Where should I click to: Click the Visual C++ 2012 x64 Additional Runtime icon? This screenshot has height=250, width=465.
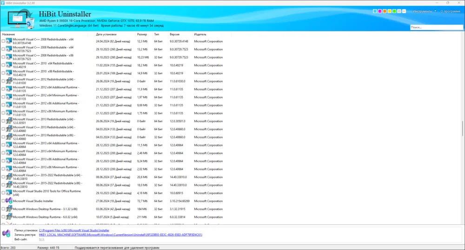pos(9,89)
